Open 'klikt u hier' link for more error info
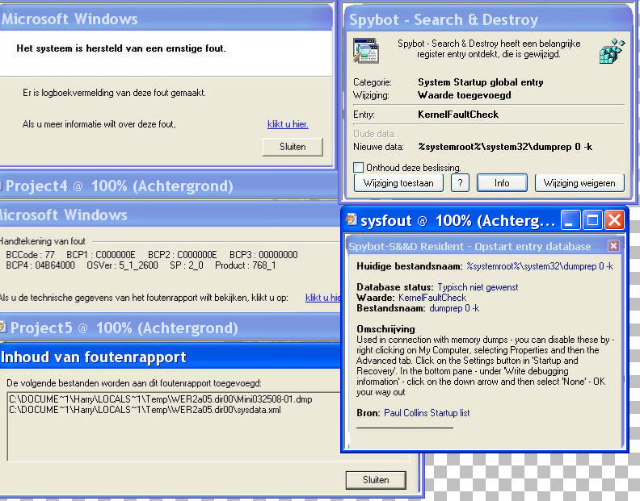Screen dimensions: 640x501 coord(288,124)
